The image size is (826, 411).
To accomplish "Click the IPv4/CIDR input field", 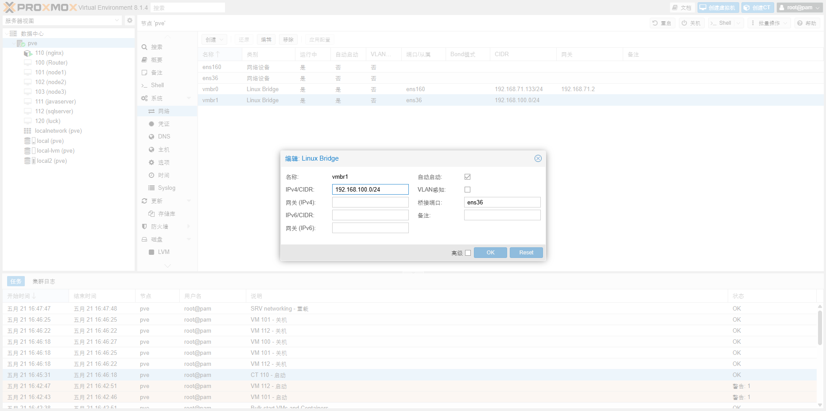I will click(370, 189).
